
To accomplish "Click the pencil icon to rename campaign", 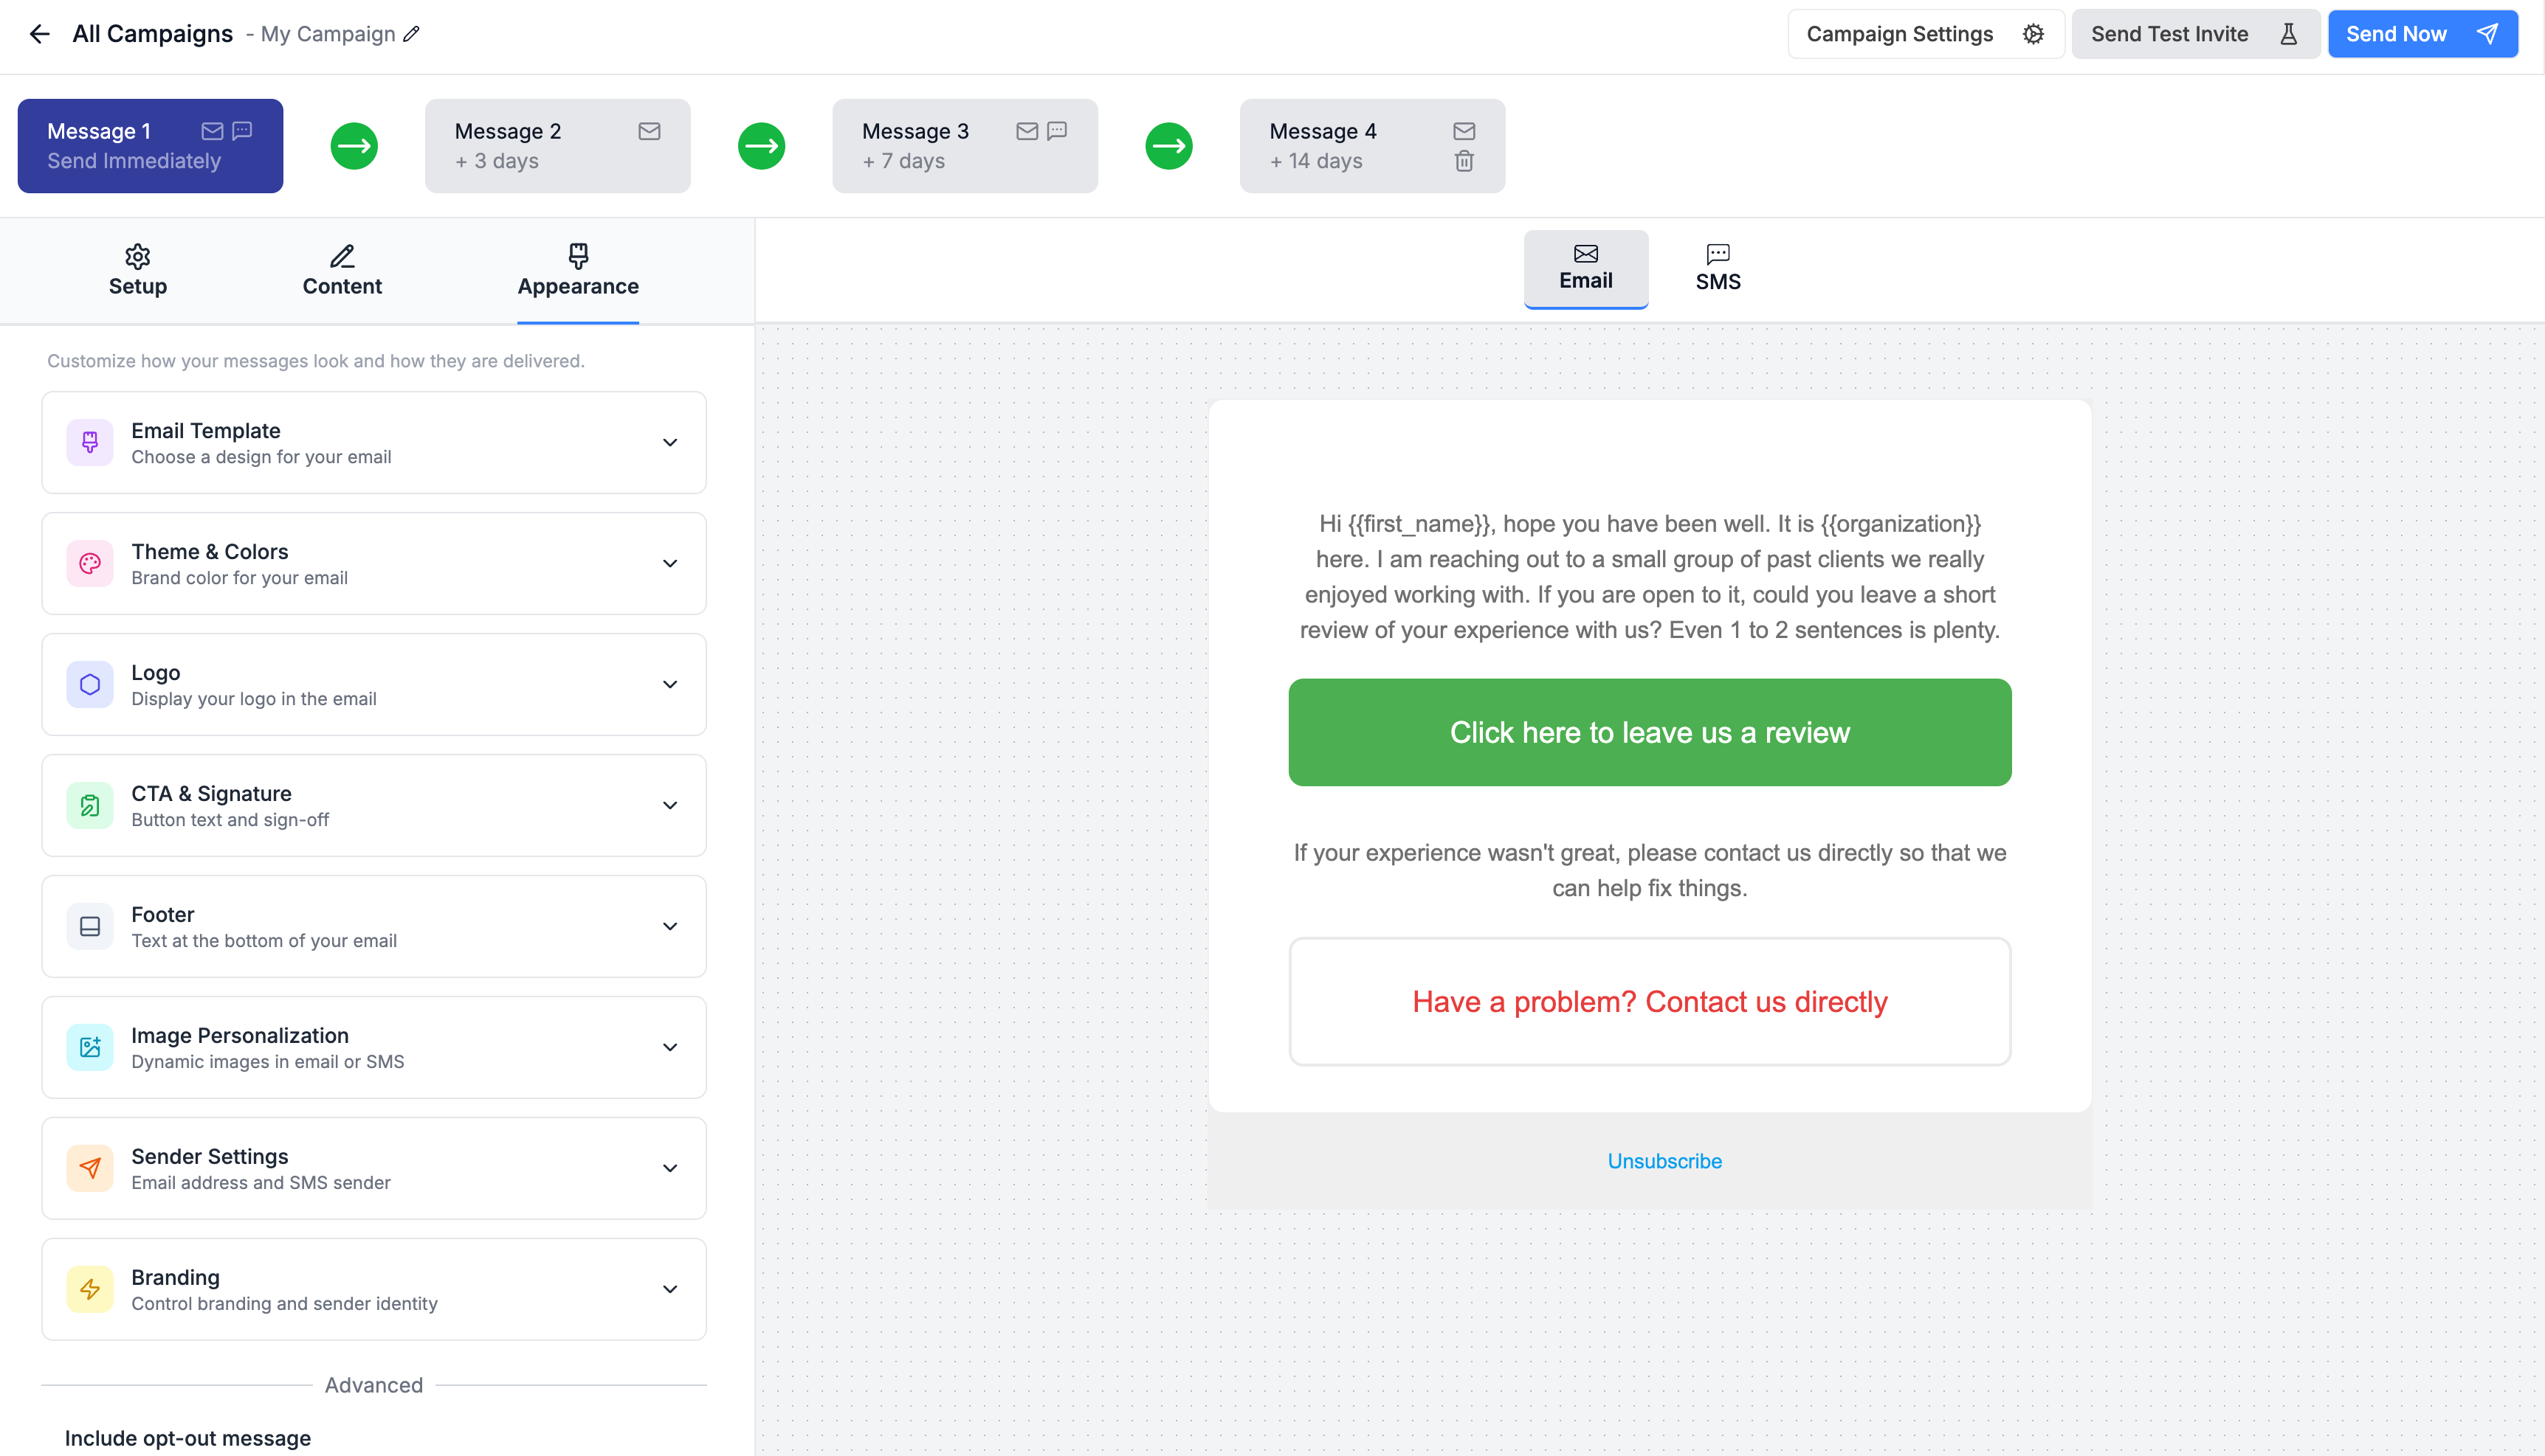I will [x=411, y=34].
